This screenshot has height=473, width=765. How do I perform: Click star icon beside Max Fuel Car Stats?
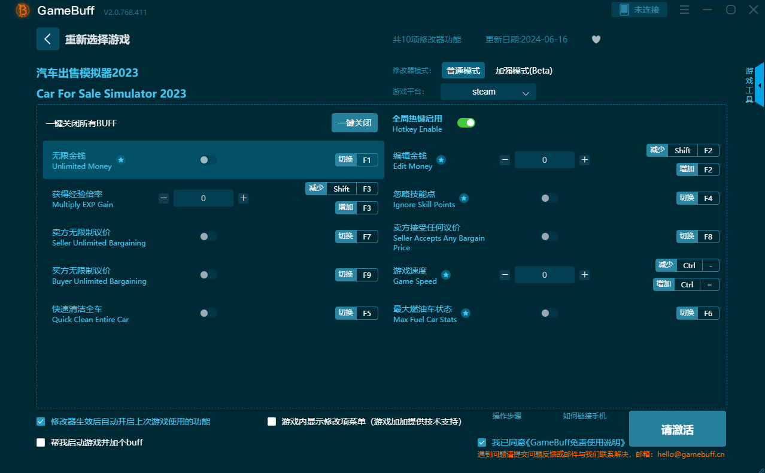click(466, 313)
